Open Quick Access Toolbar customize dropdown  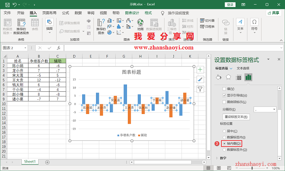click(x=34, y=5)
